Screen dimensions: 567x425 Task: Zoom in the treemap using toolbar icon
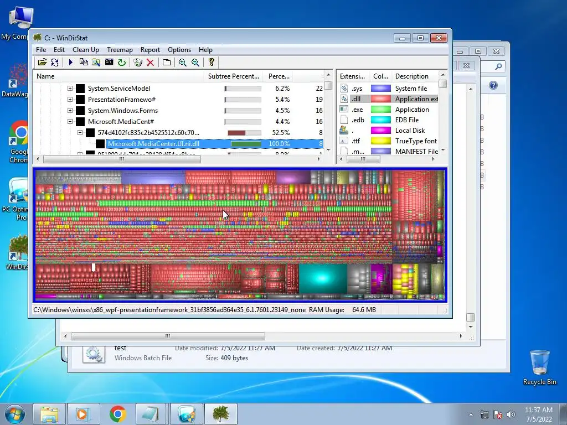point(183,62)
